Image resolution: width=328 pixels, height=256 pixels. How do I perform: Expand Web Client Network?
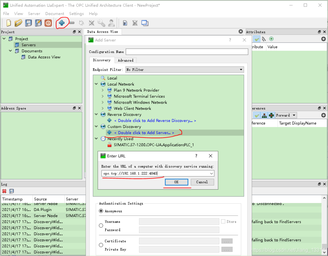(102, 109)
